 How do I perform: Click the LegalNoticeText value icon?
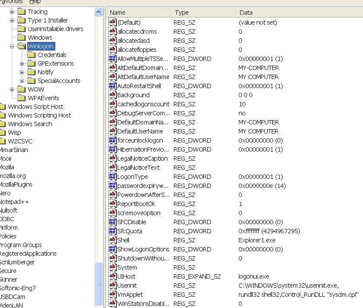pos(112,167)
